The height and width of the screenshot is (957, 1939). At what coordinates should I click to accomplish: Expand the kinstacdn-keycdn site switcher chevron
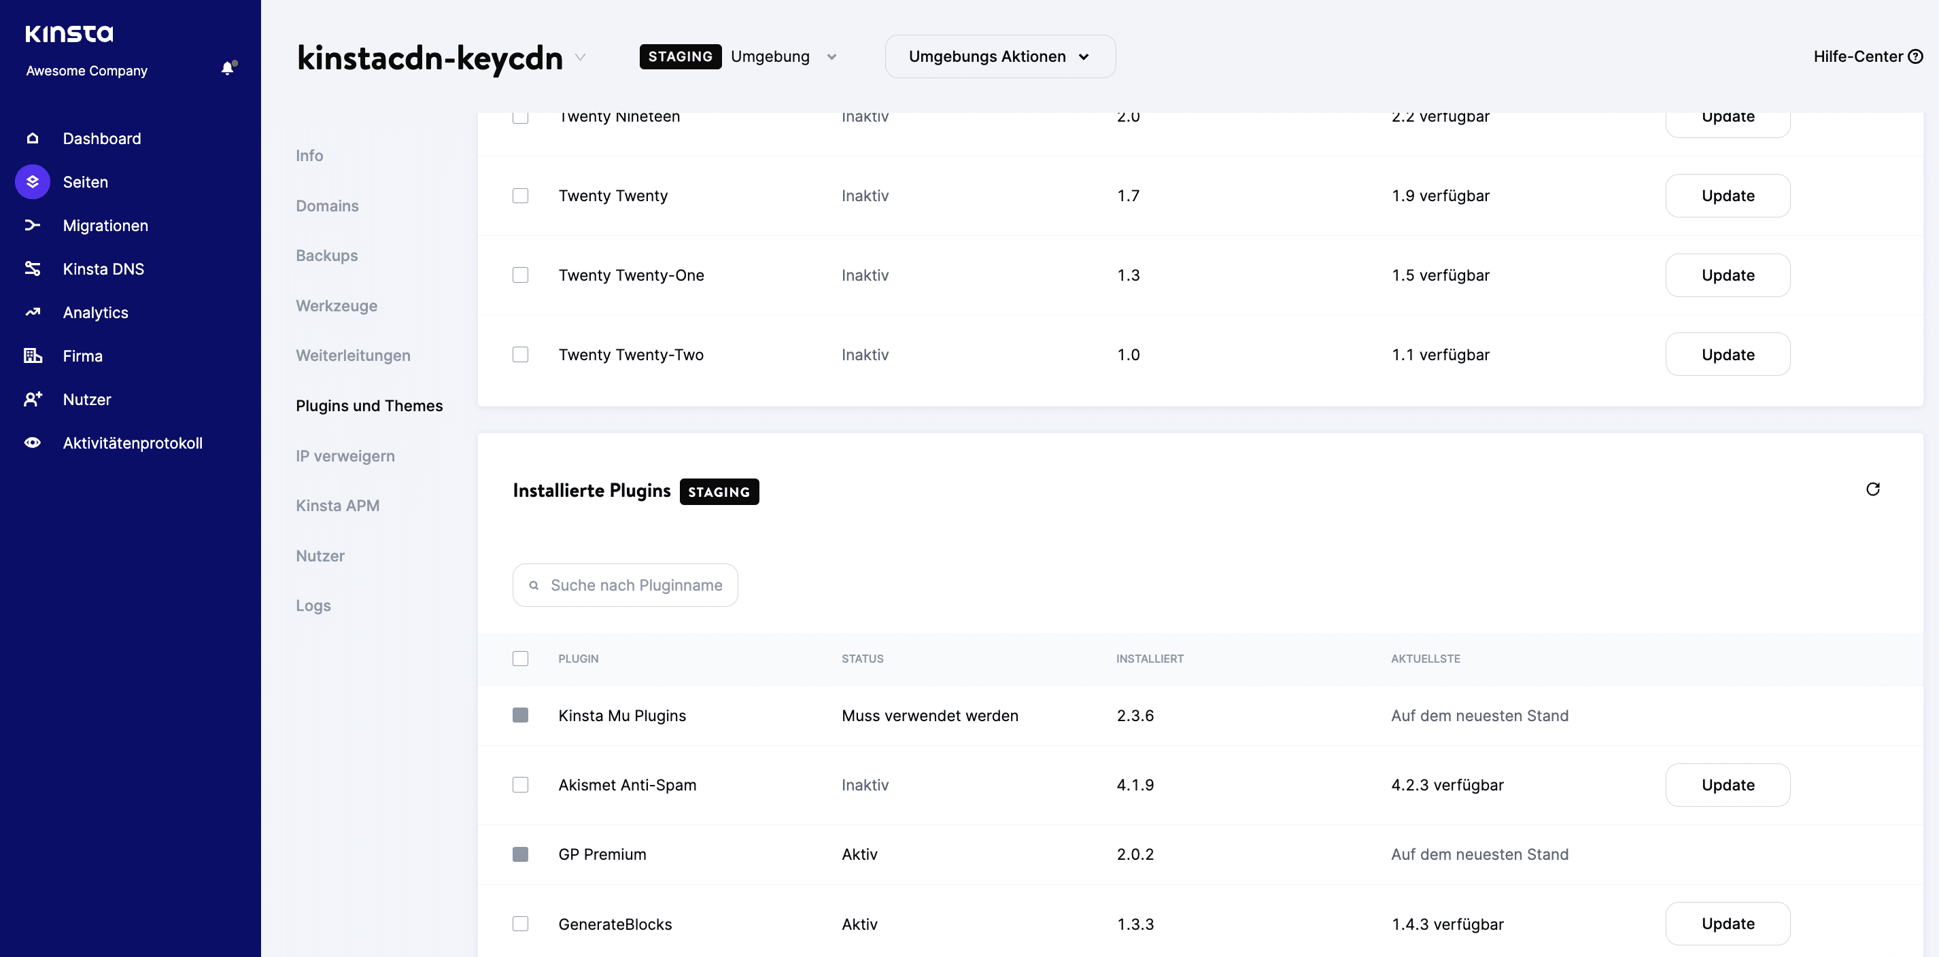(581, 57)
